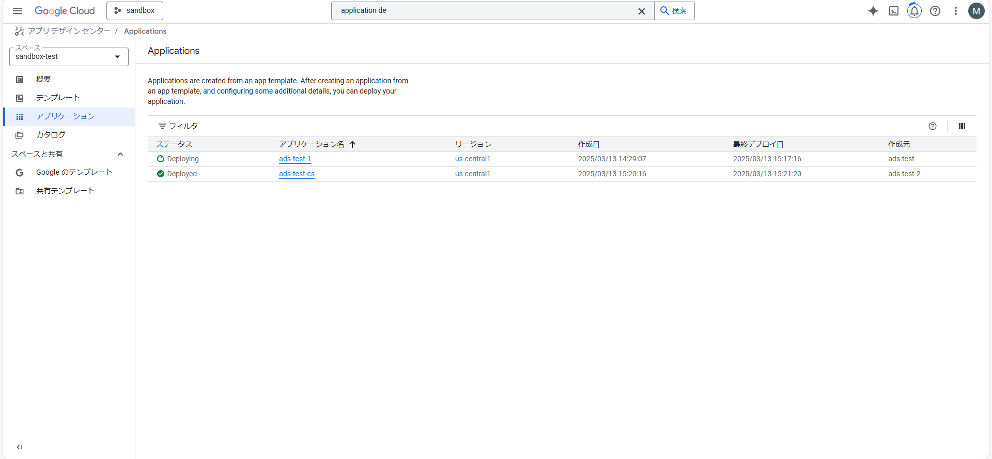Open 共有テンプレート in the sidebar
The height and width of the screenshot is (459, 992).
pos(69,191)
